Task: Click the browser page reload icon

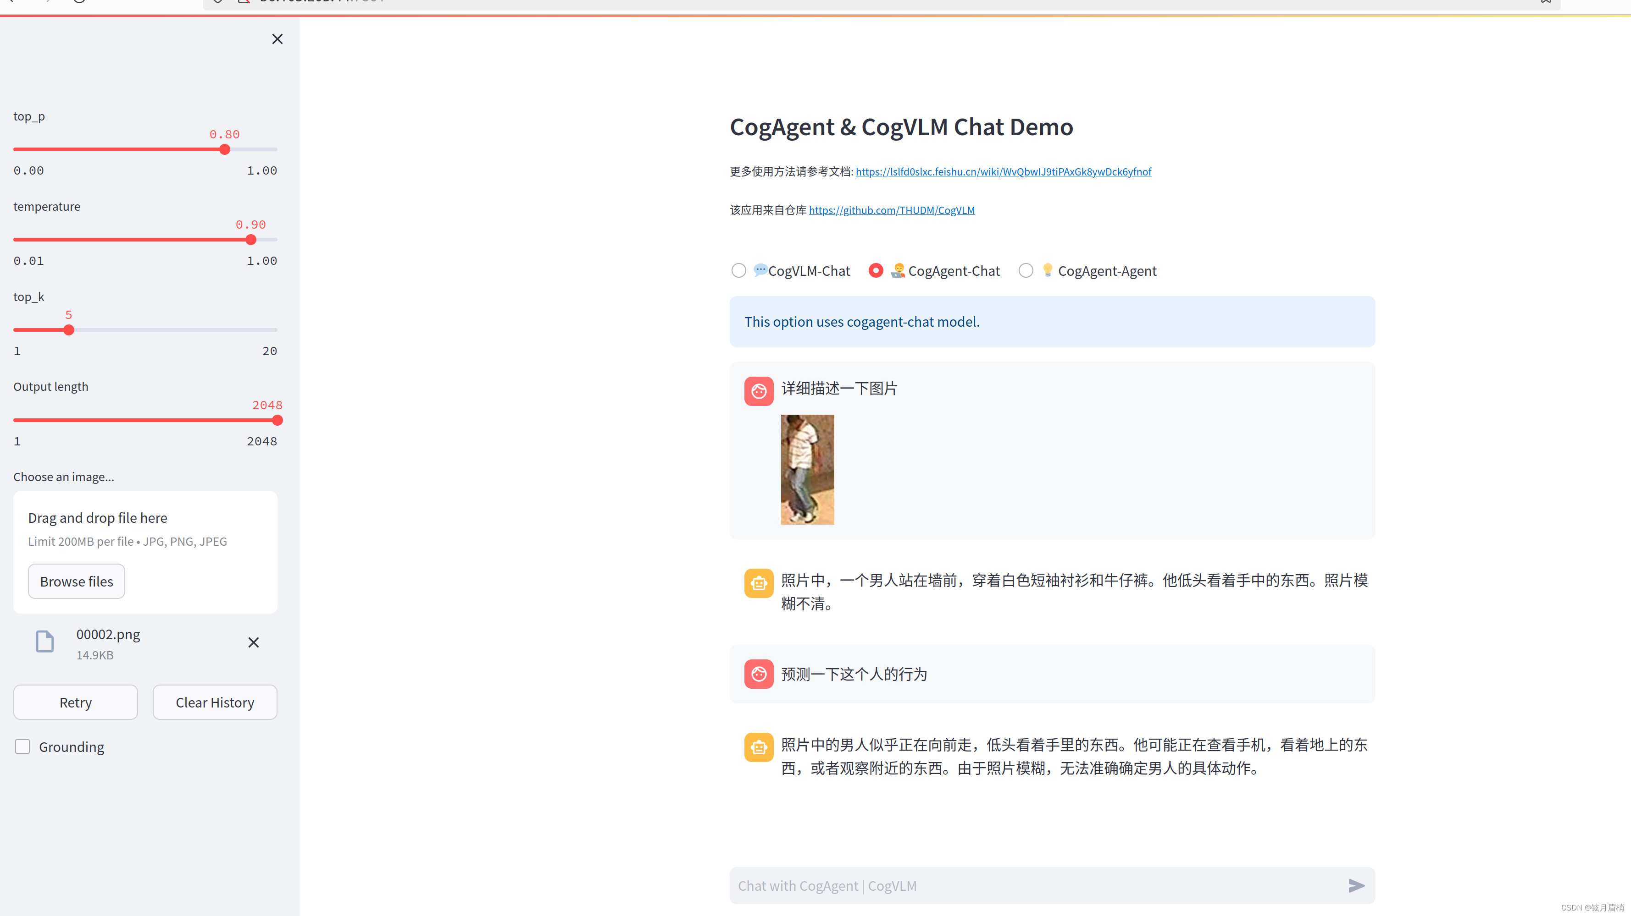Action: (79, 2)
